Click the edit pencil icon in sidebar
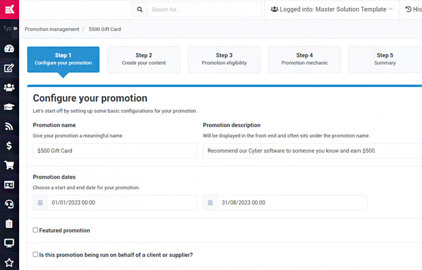 click(9, 68)
